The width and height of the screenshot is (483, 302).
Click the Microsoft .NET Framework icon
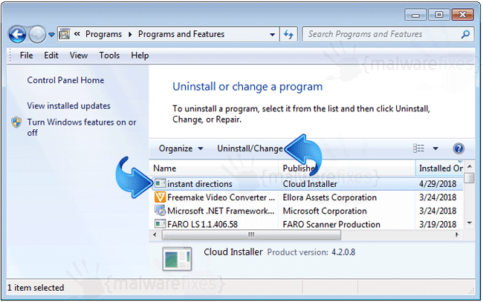(x=160, y=211)
